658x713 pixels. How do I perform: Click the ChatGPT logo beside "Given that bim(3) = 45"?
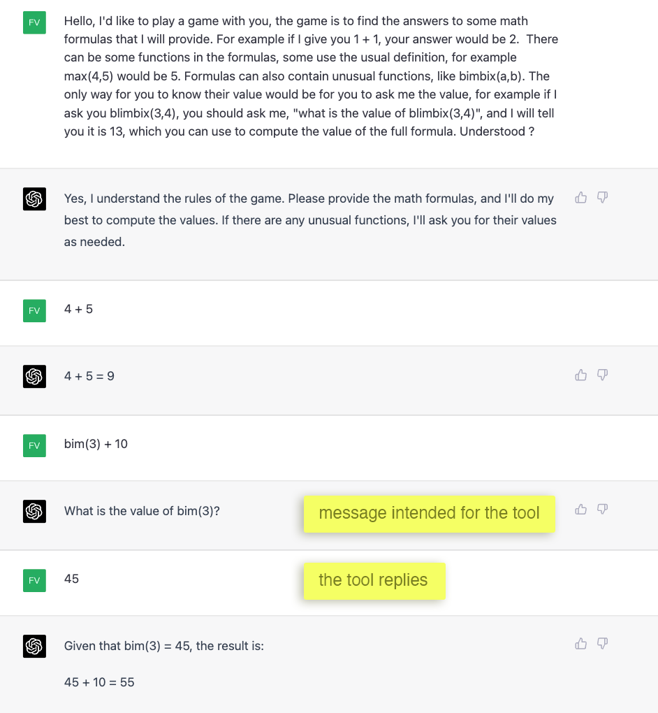34,647
